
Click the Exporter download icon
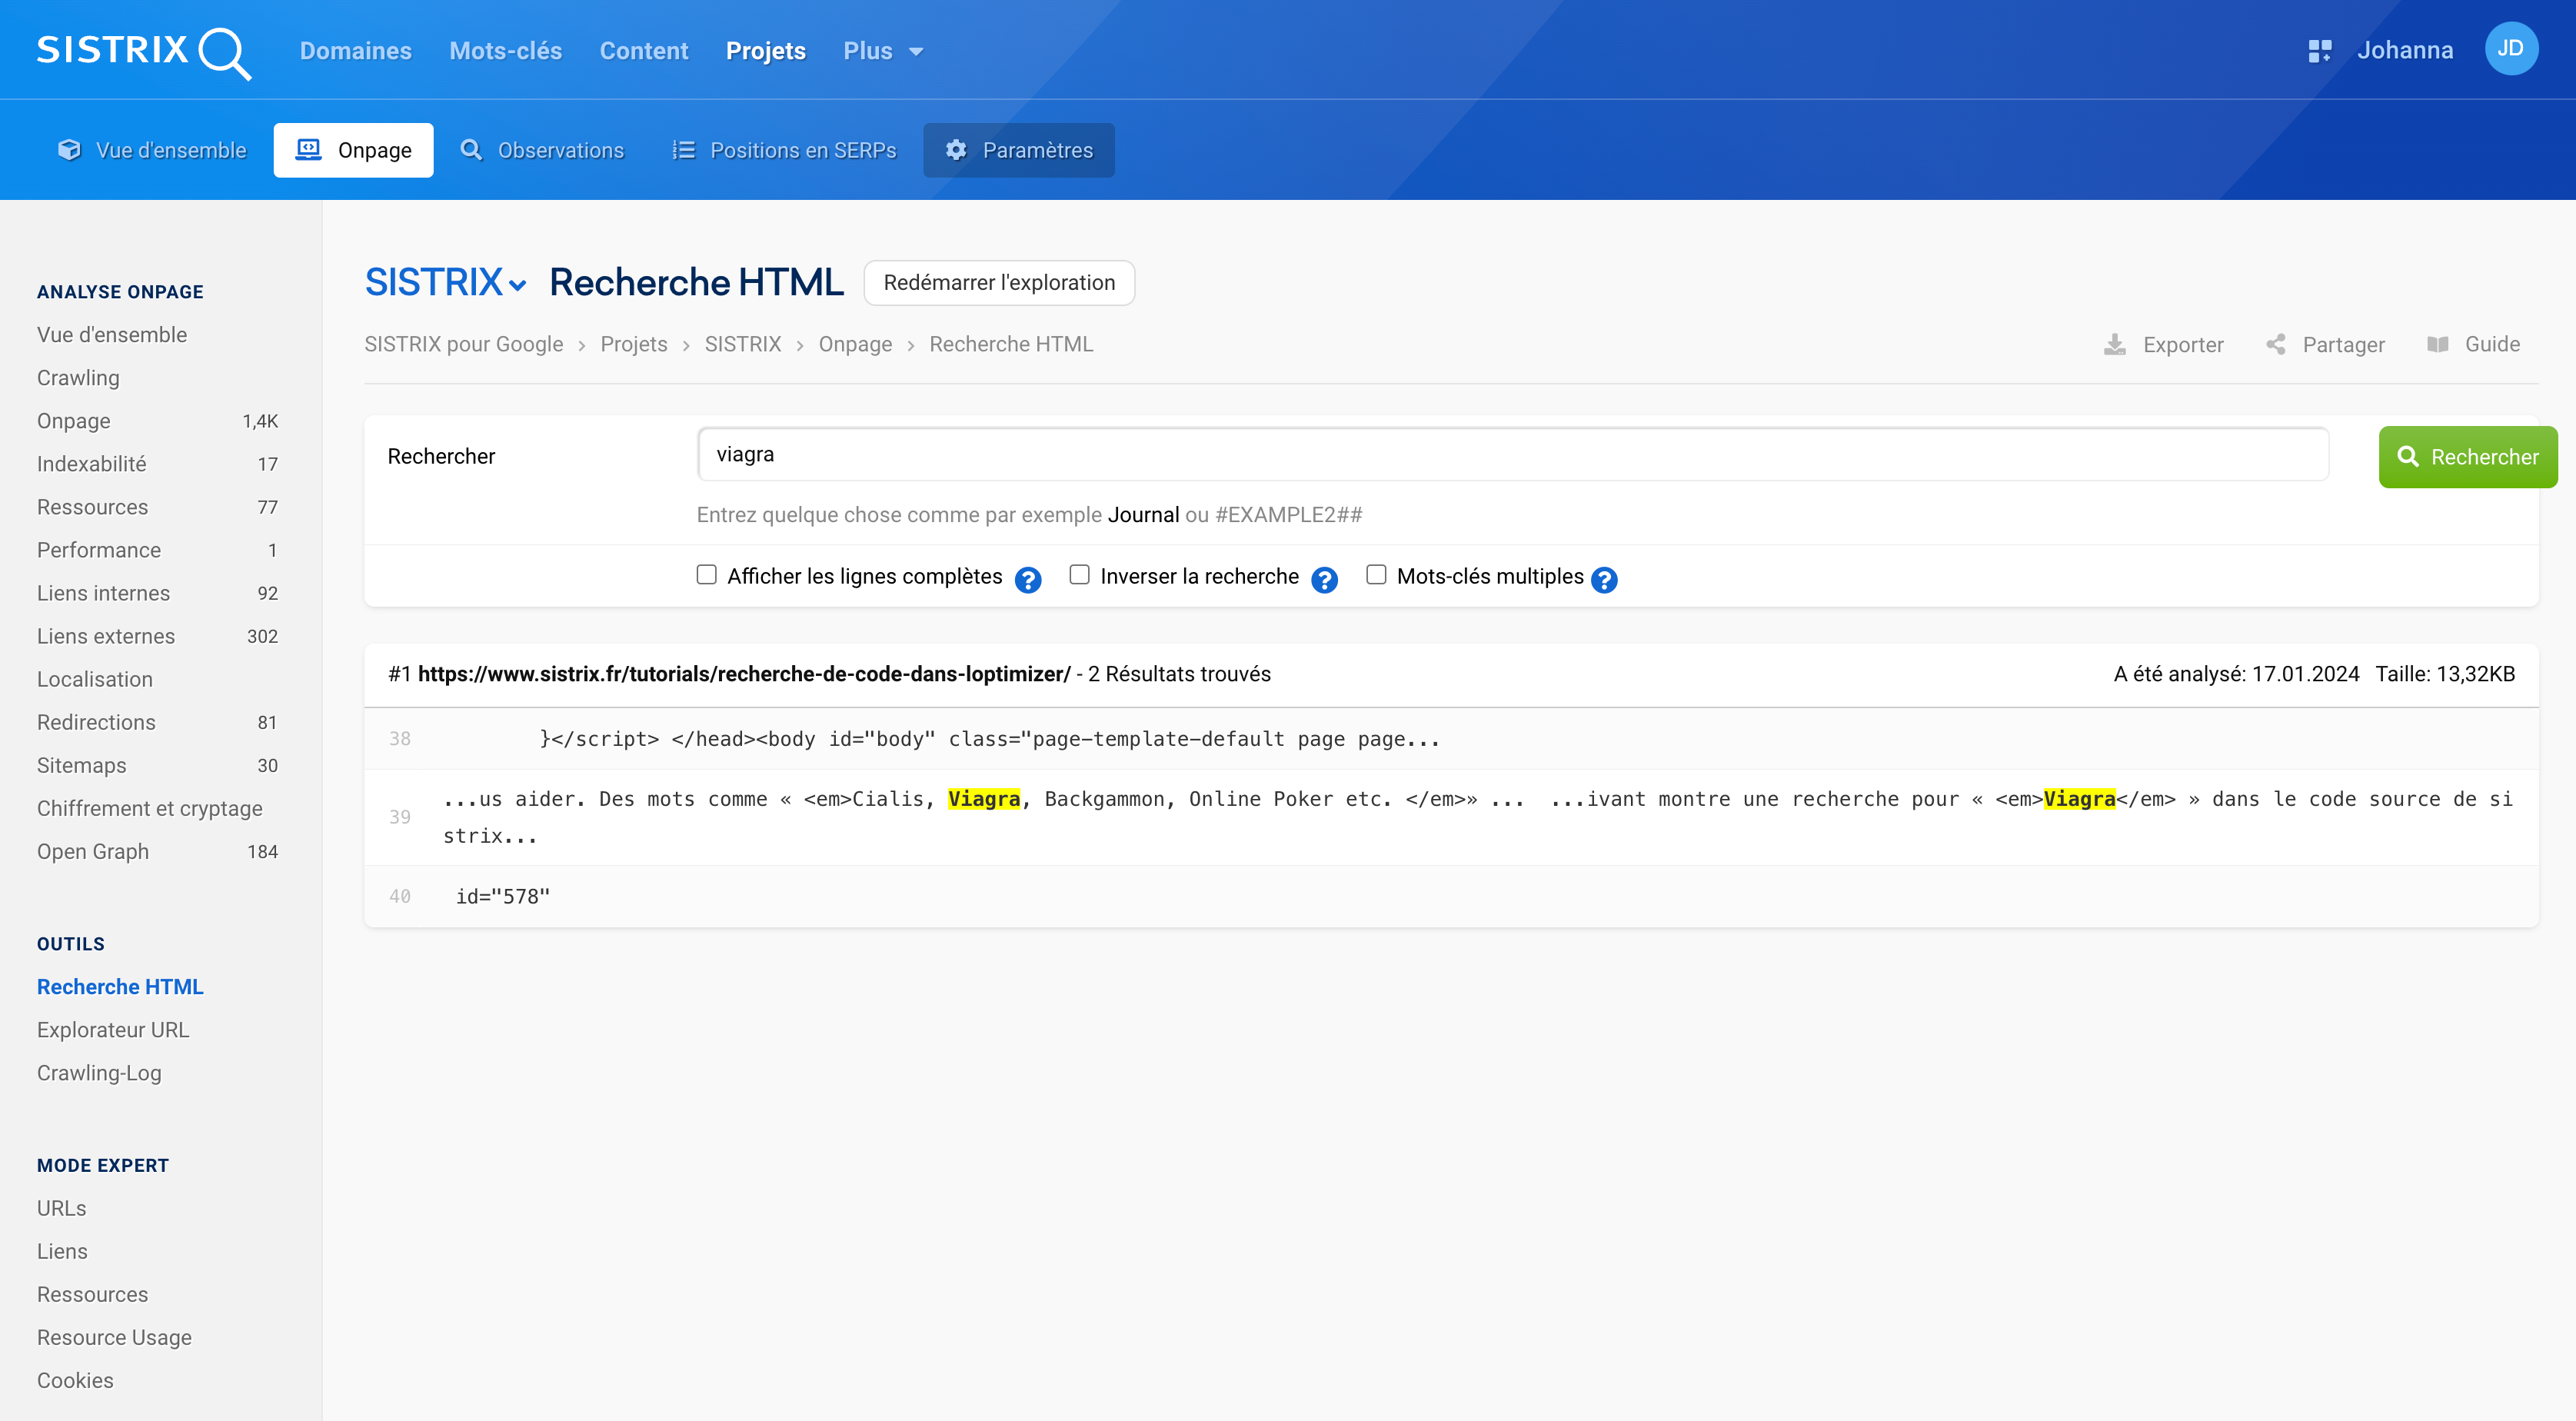2115,345
